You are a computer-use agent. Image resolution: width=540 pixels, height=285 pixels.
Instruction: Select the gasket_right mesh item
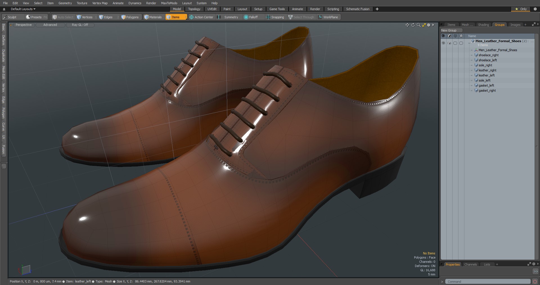pyautogui.click(x=487, y=91)
